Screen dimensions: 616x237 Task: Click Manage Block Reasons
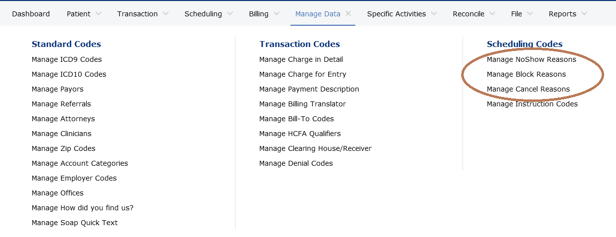[x=526, y=74]
